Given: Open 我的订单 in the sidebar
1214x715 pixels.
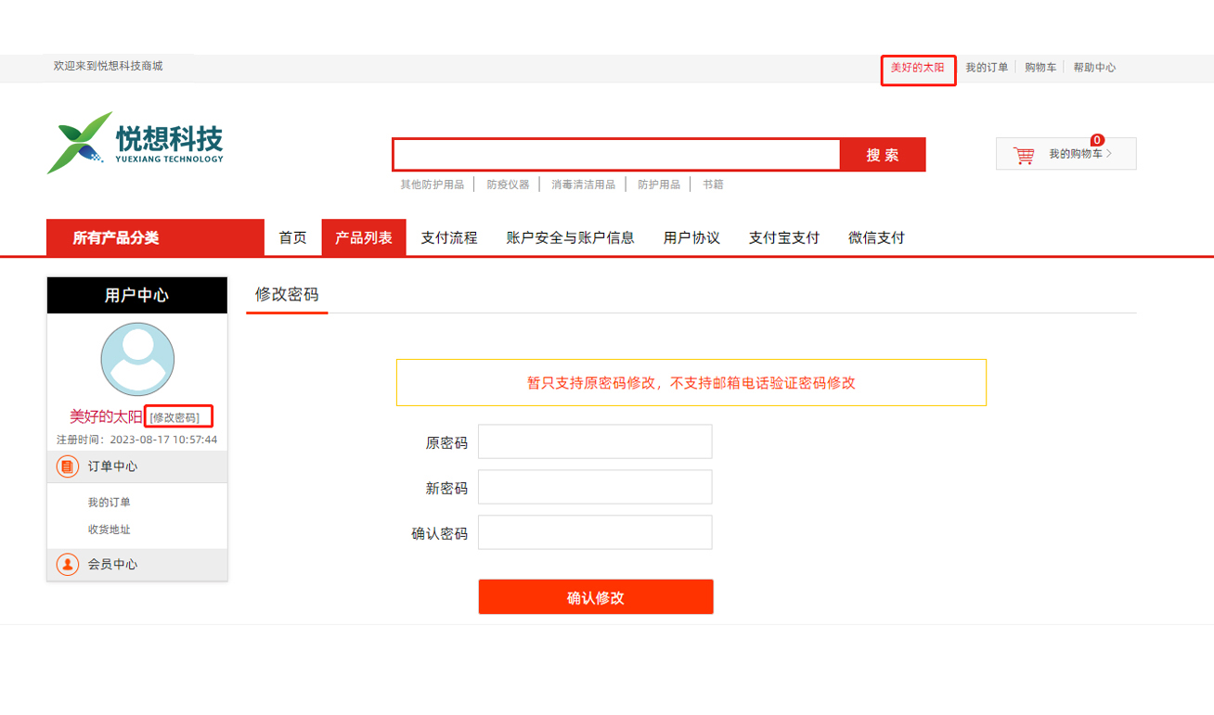Looking at the screenshot, I should tap(110, 503).
